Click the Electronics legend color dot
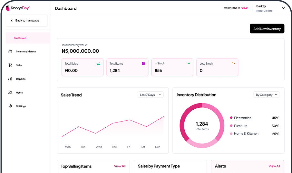 [x=231, y=118]
